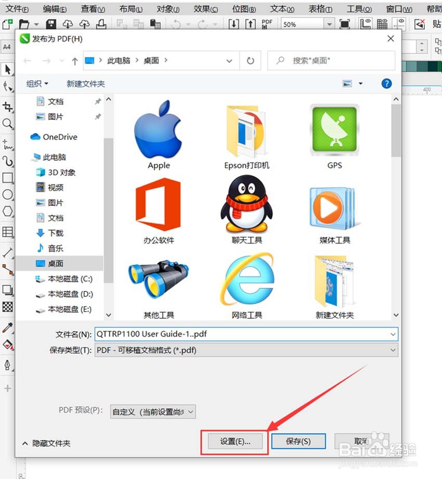Select the Transparency checkerboard tool

[x=8, y=307]
